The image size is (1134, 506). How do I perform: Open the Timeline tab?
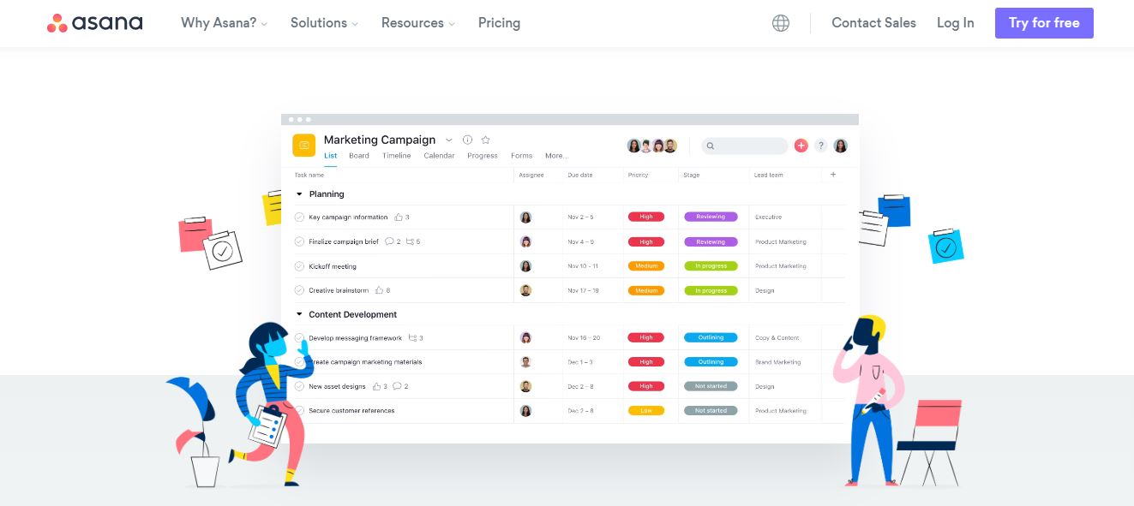tap(396, 156)
